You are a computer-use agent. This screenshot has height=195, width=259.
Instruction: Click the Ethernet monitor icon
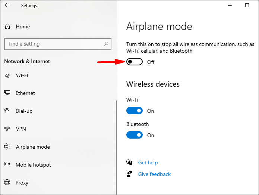click(x=7, y=93)
